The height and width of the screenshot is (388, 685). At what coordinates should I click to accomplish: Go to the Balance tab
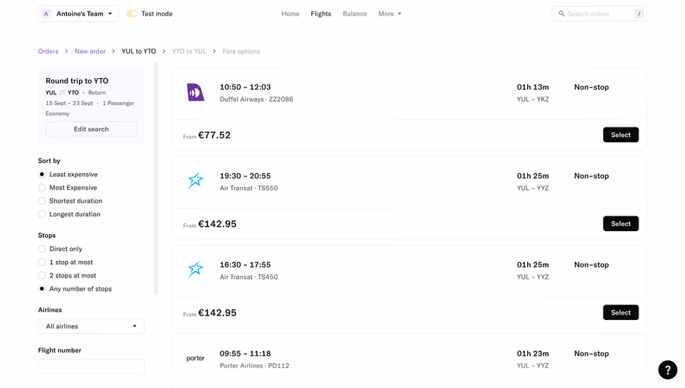[x=354, y=14]
